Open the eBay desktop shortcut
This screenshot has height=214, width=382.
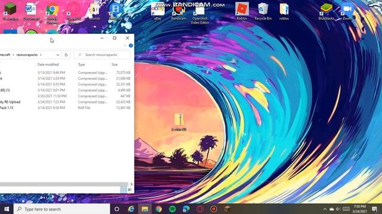158,12
